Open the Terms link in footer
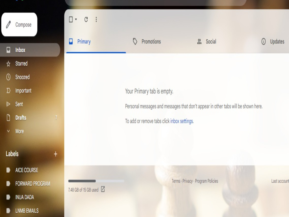The width and height of the screenshot is (289, 217). [x=176, y=181]
